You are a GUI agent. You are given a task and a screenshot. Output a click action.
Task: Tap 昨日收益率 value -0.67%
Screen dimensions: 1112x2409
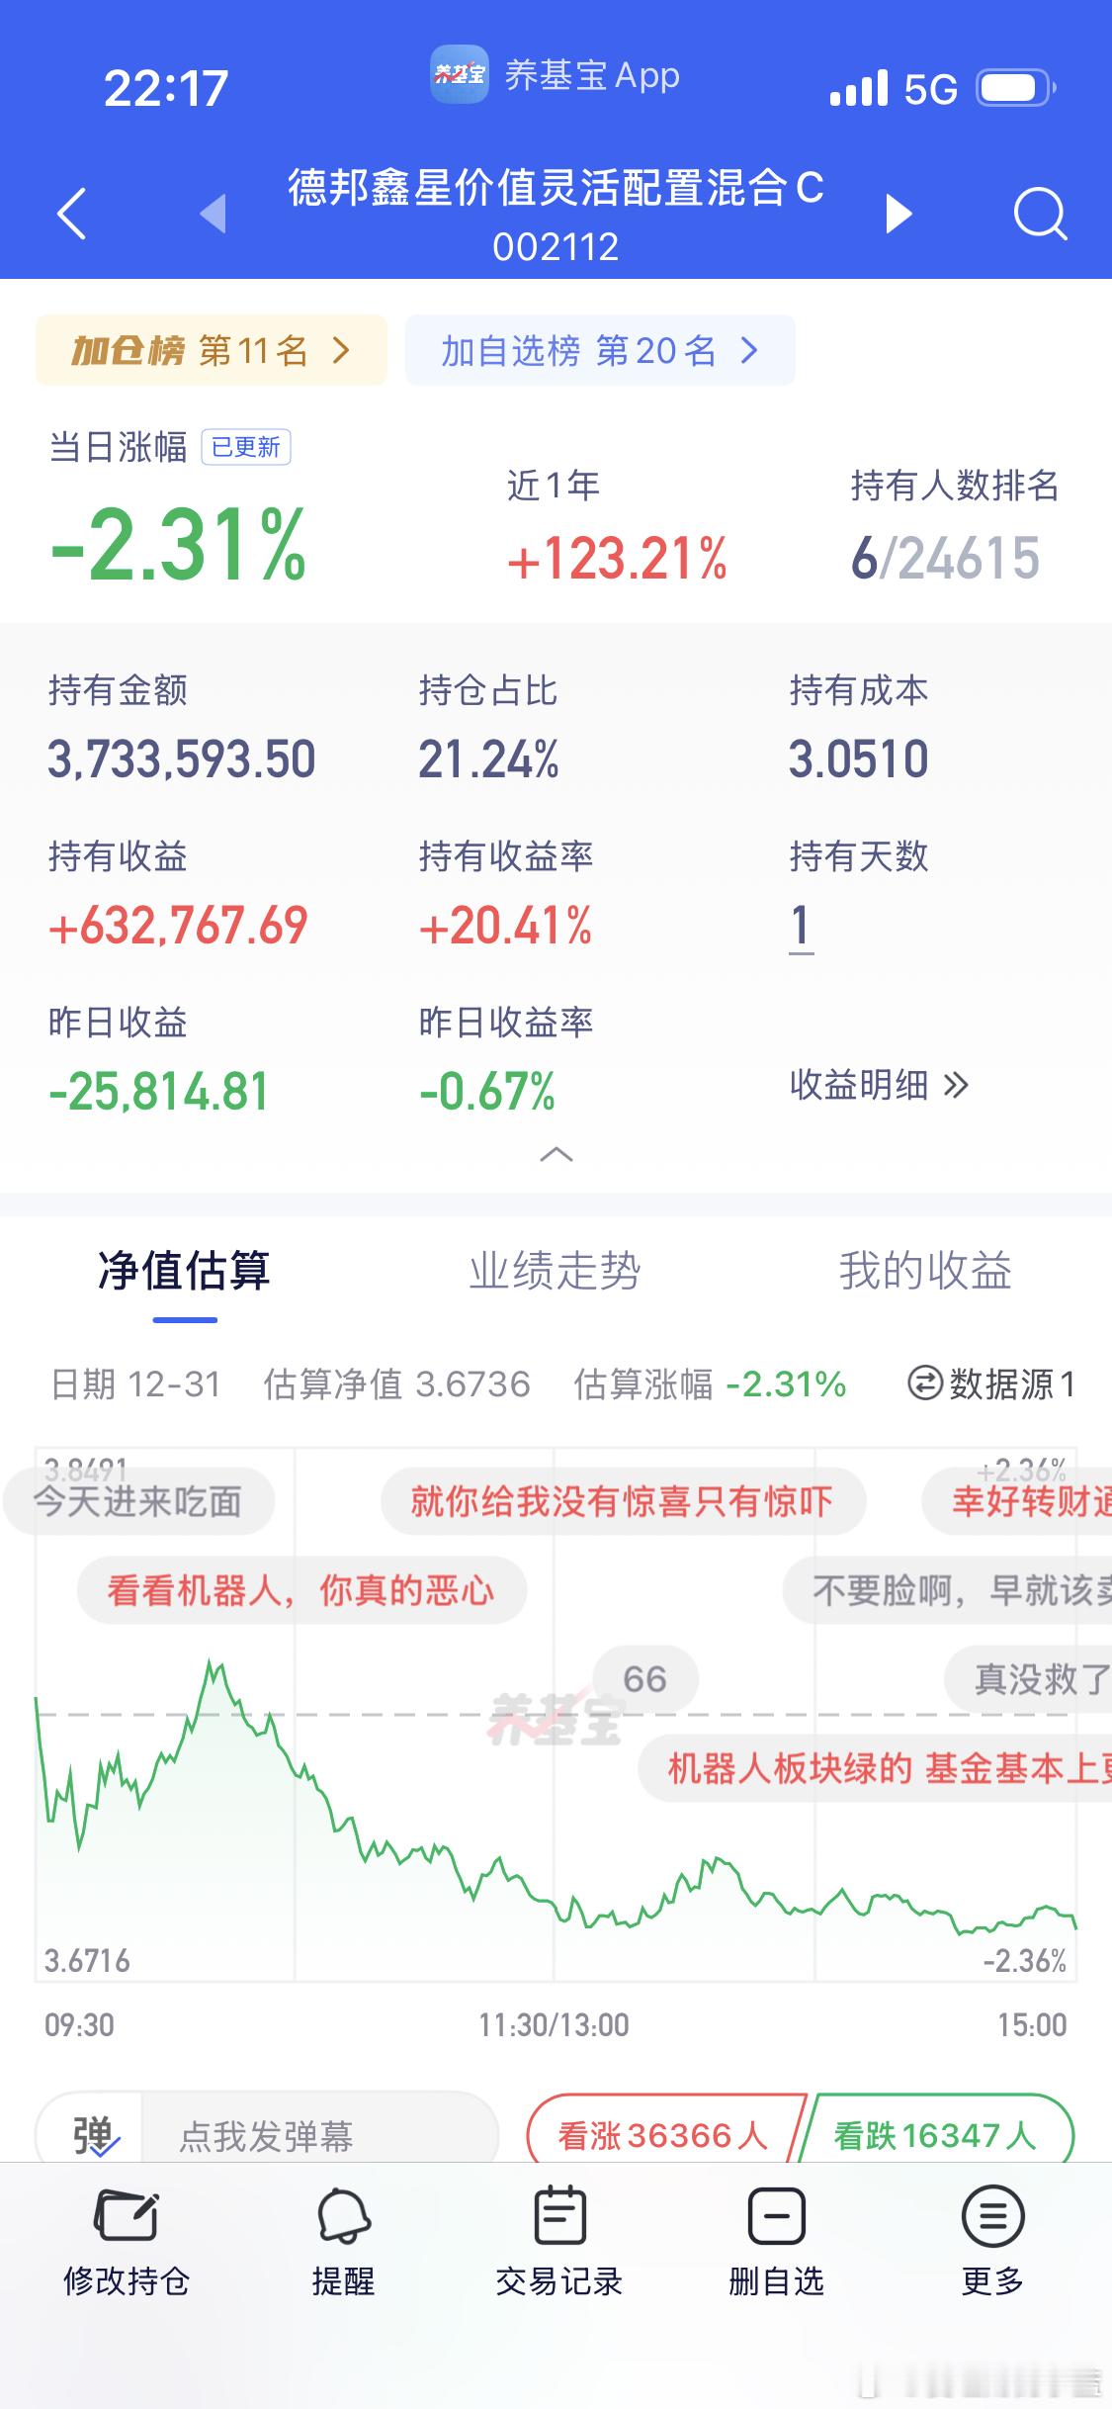(x=487, y=1093)
